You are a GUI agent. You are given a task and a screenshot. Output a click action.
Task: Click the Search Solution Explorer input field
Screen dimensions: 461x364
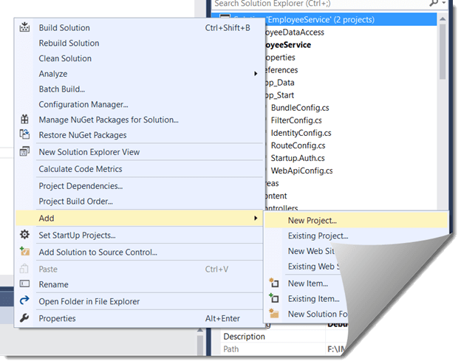(321, 4)
